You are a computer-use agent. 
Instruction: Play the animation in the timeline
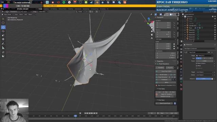[92, 113]
